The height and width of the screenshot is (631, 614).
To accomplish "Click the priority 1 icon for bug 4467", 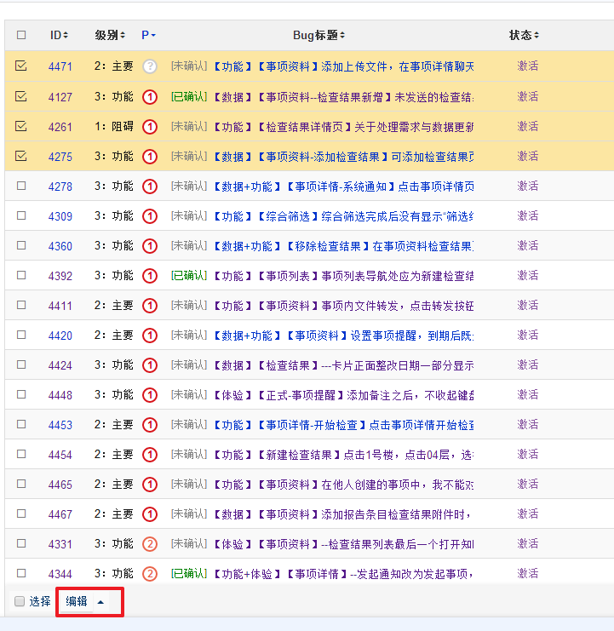I will (x=150, y=514).
